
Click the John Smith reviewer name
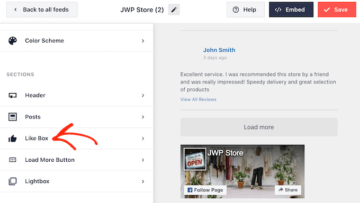tap(219, 50)
